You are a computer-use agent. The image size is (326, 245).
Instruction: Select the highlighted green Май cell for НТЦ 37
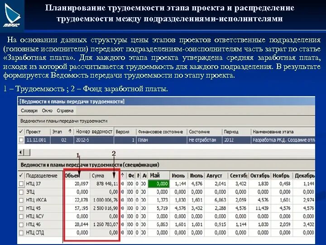pos(159,184)
